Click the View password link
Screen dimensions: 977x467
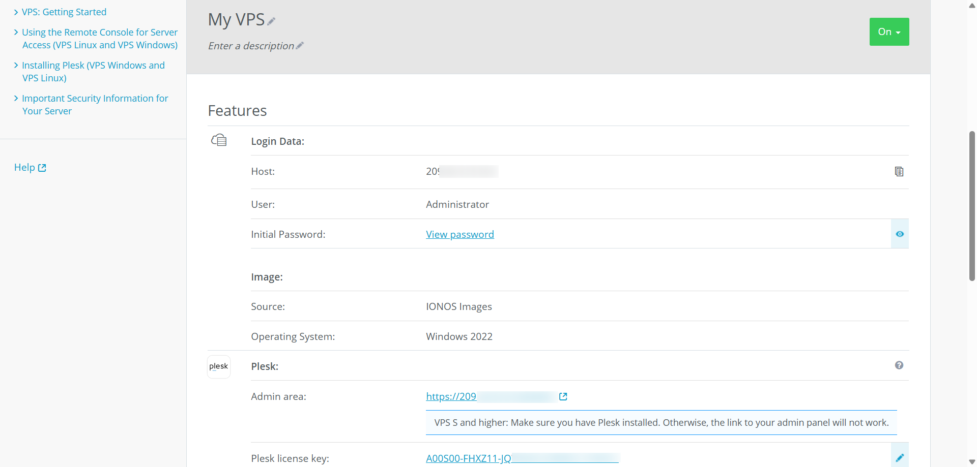click(460, 234)
